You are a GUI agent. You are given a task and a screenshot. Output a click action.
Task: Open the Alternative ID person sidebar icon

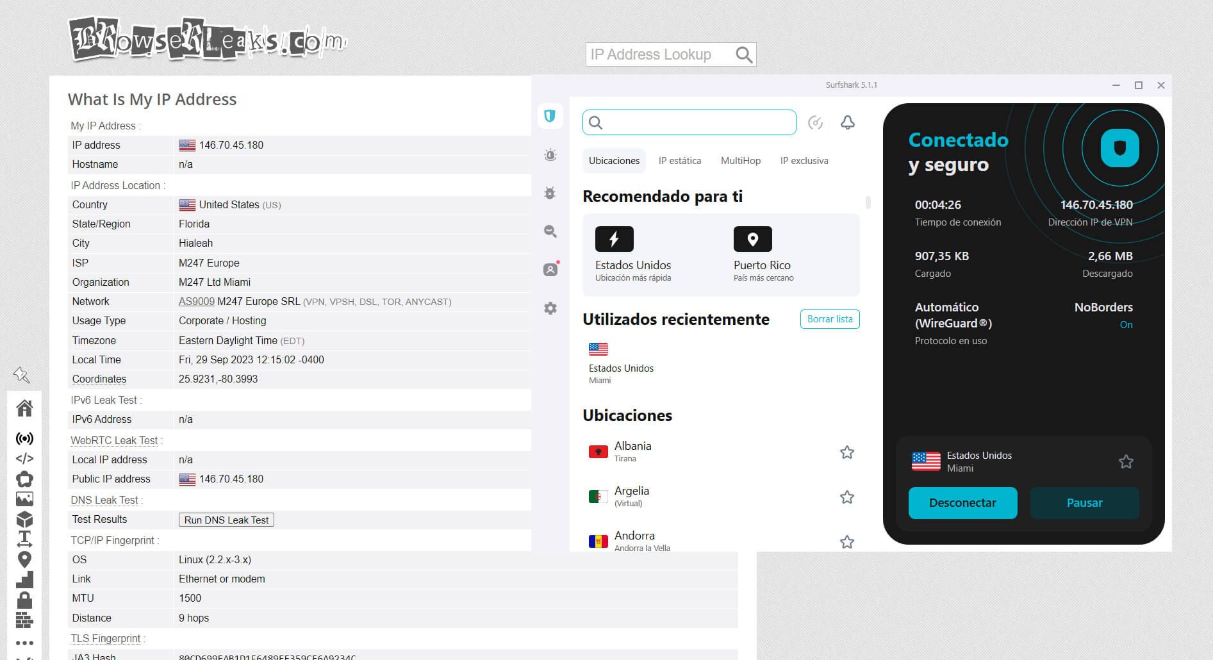coord(550,270)
